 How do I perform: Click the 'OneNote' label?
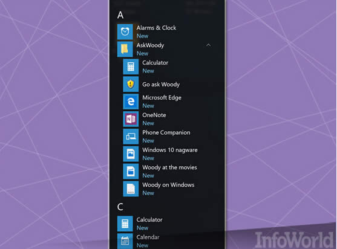154,115
